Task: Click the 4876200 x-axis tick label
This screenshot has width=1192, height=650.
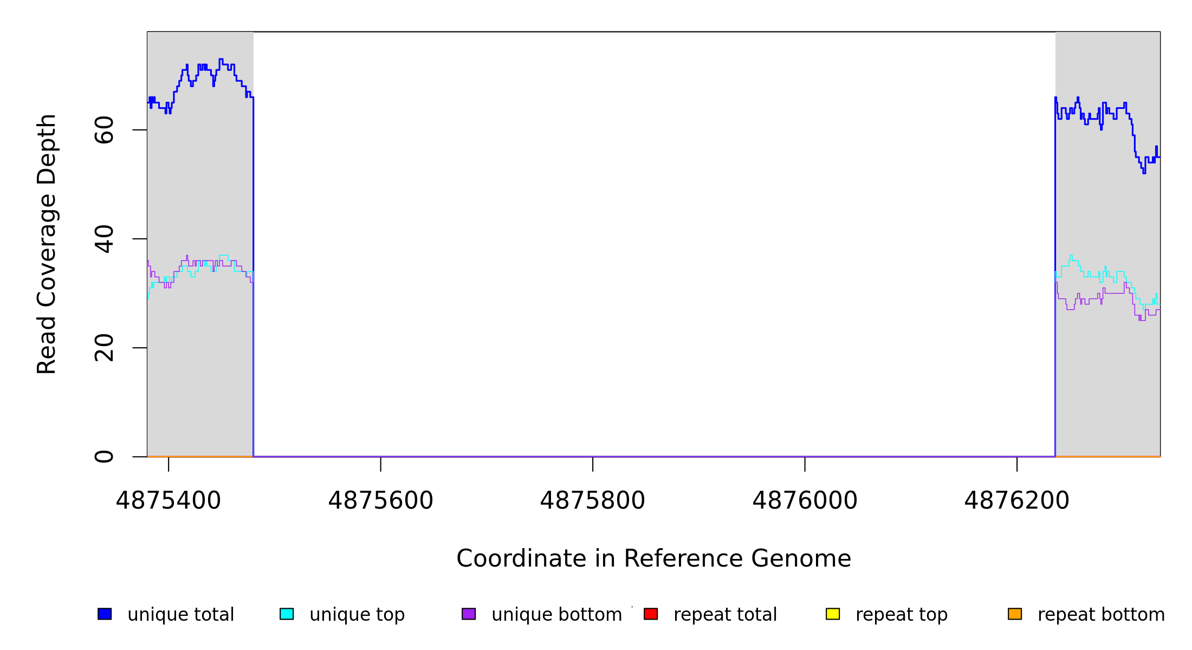Action: [1016, 500]
